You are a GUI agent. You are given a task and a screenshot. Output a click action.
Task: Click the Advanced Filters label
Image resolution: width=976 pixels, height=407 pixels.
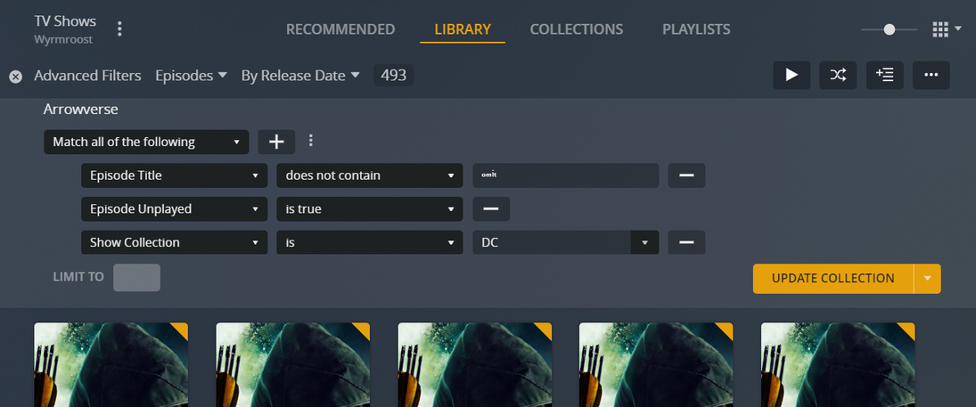(x=87, y=76)
